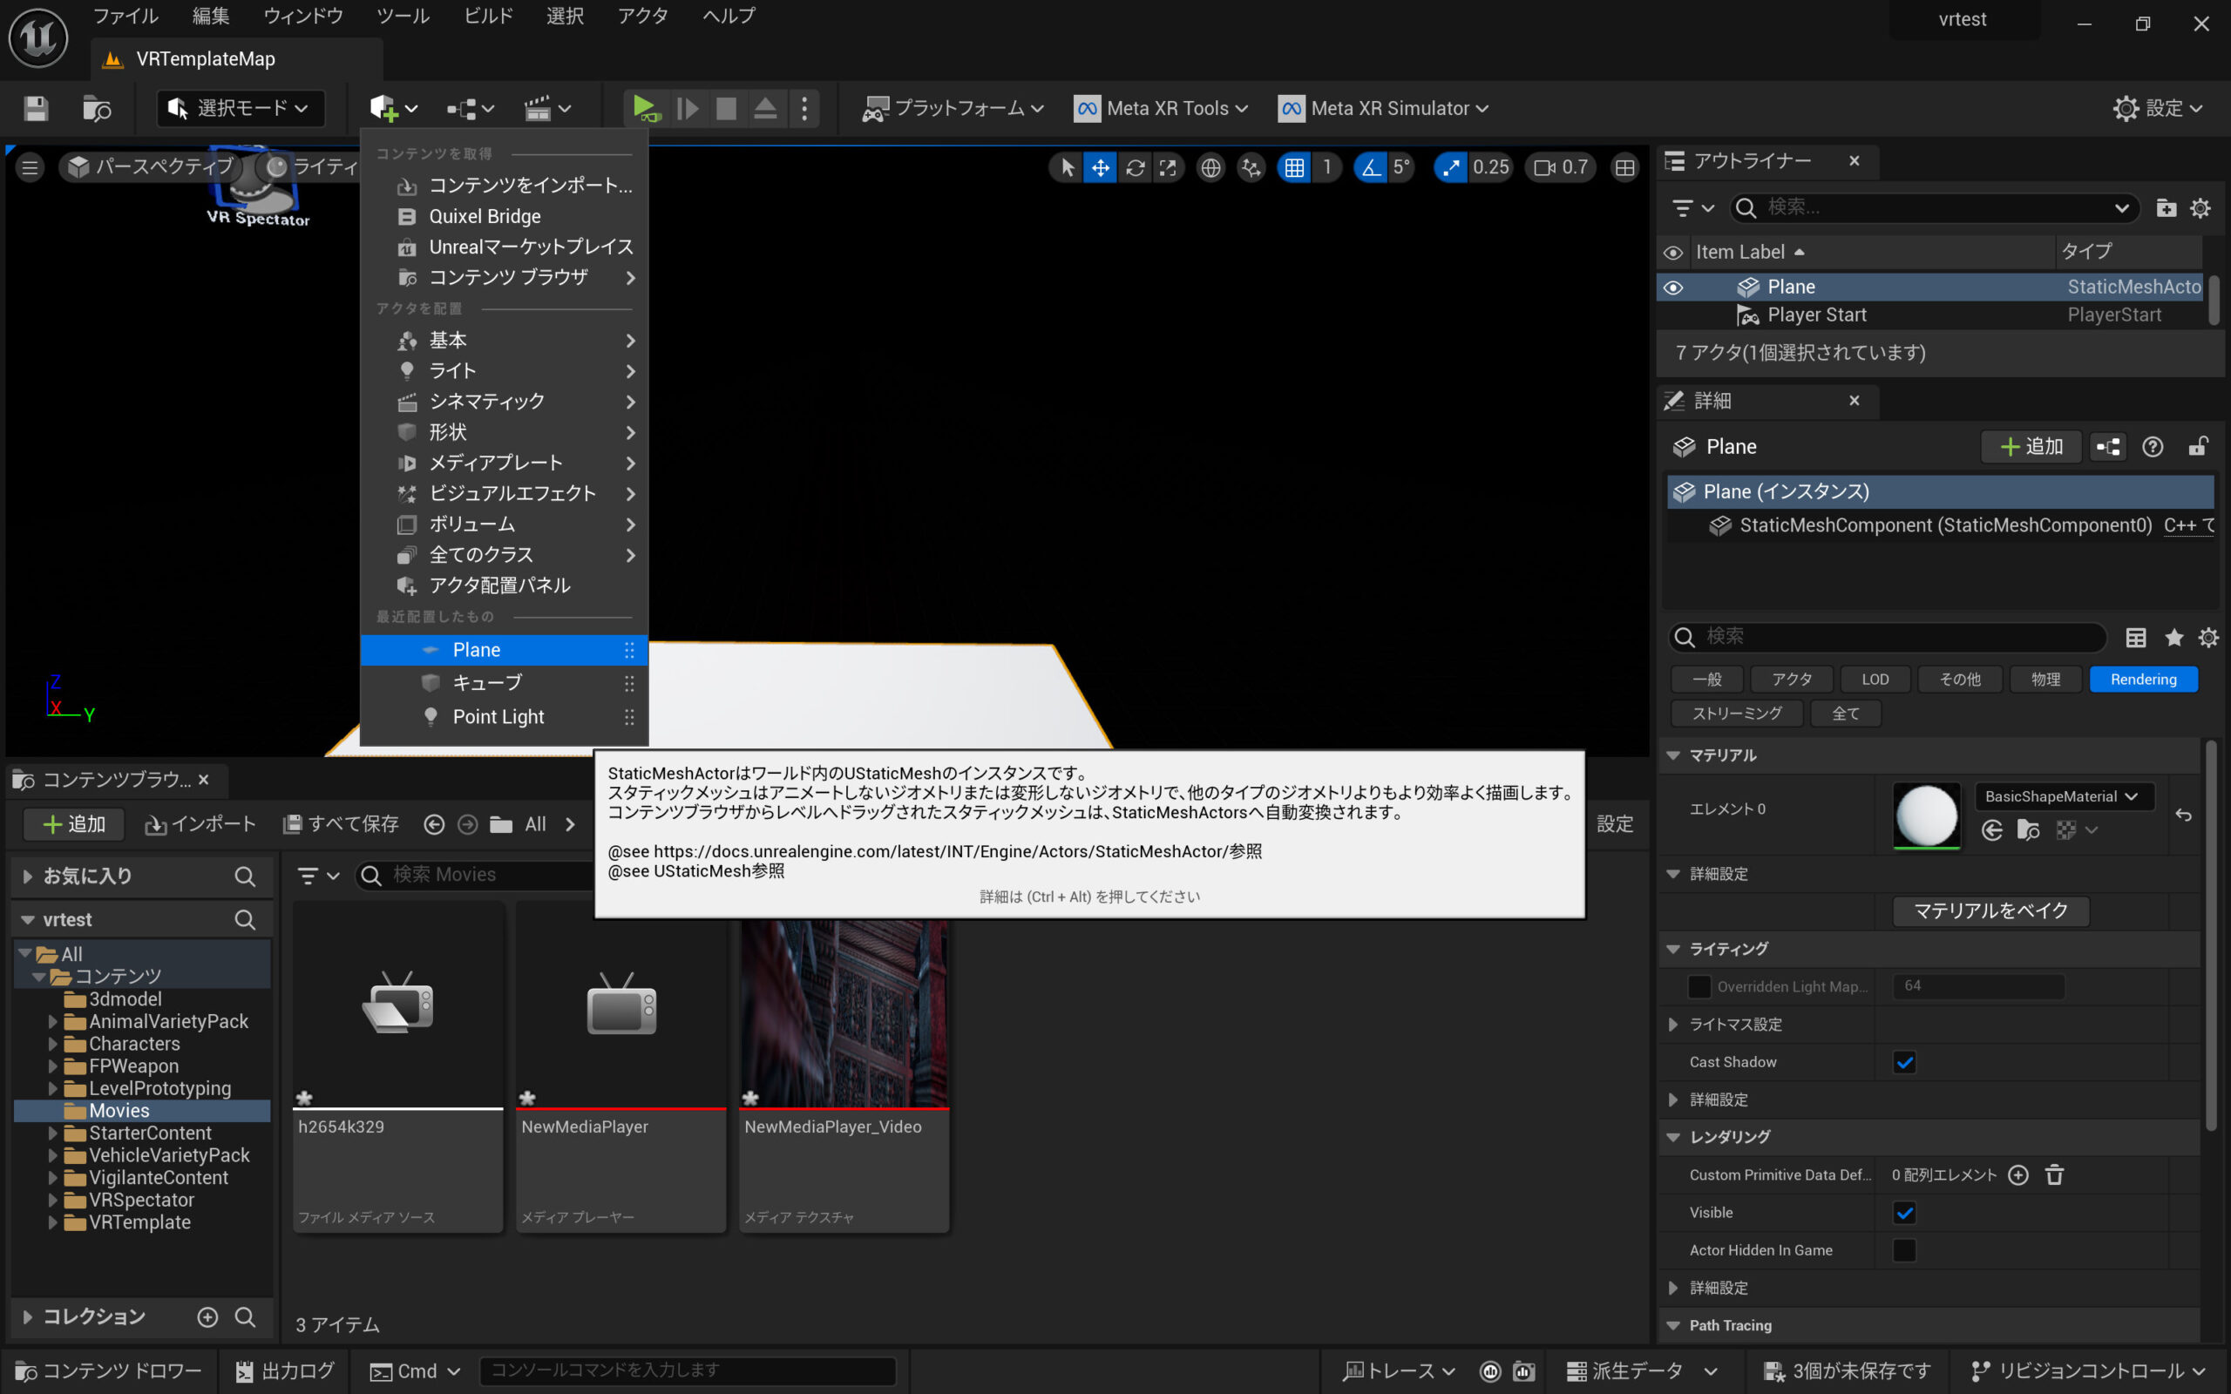Image resolution: width=2231 pixels, height=1394 pixels.
Task: Select the translate move gizmo tool
Action: pos(1100,168)
